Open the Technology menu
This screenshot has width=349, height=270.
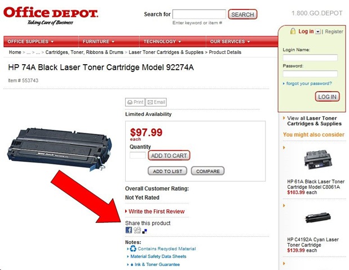pos(162,42)
